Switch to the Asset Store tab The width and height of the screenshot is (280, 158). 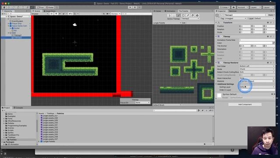[x=49, y=11]
